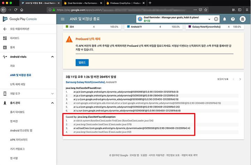This screenshot has height=165, width=251.
Task: Click ProGuard warning triangle icon
Action: click(69, 39)
